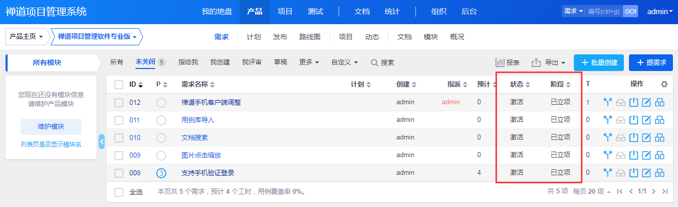
Task: Switch to the 路线图 sub-tab
Action: click(x=310, y=37)
